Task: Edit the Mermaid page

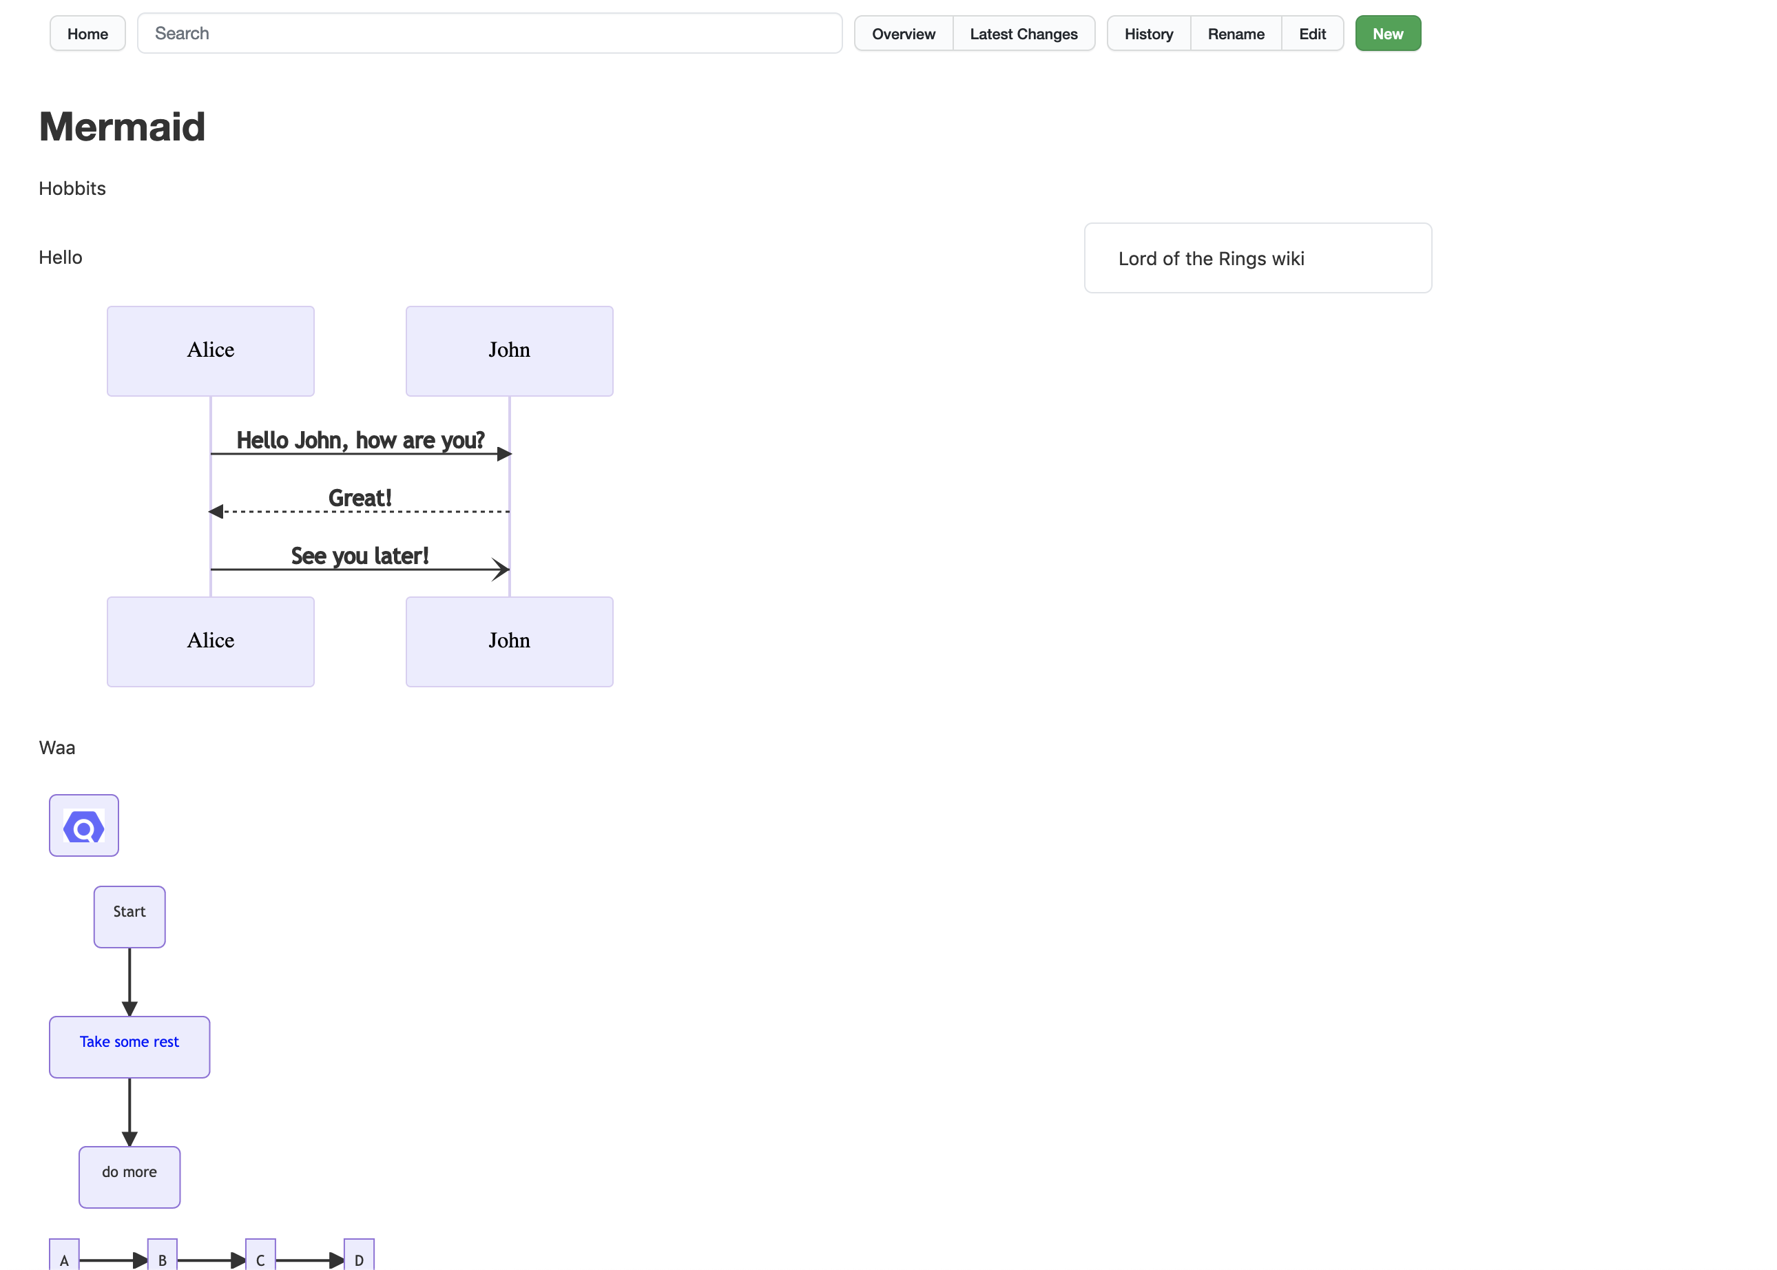Action: point(1312,34)
